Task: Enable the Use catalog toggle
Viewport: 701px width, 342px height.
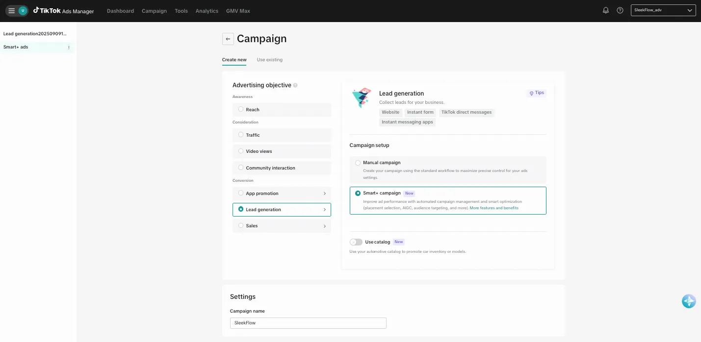Action: coord(356,242)
